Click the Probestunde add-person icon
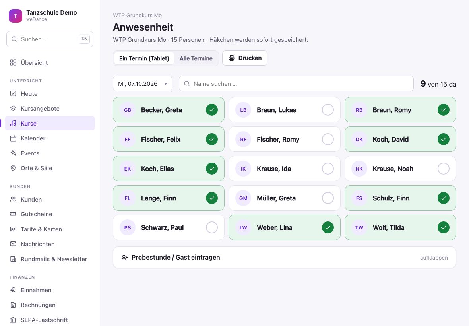The height and width of the screenshot is (326, 469). coord(125,258)
